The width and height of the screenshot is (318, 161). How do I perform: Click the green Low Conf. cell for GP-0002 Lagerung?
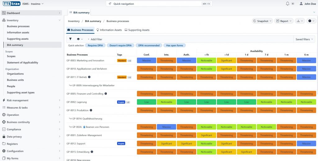[147, 102]
